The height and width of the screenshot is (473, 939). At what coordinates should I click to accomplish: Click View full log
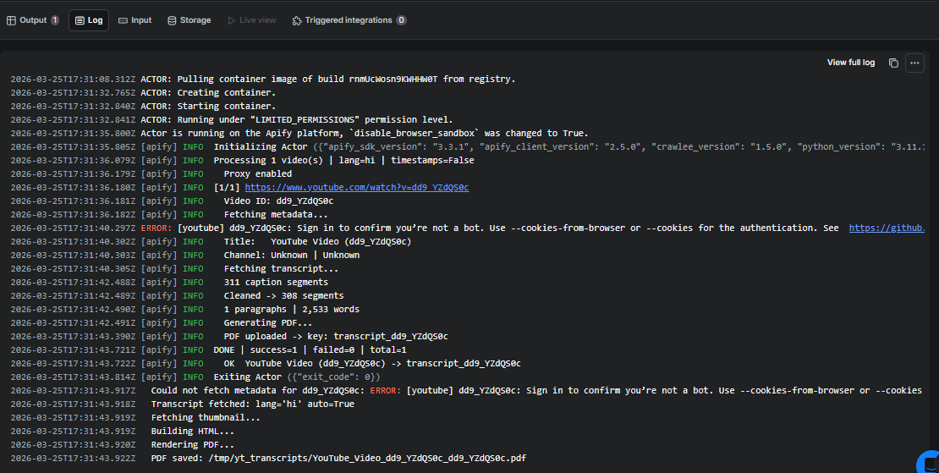tap(850, 63)
